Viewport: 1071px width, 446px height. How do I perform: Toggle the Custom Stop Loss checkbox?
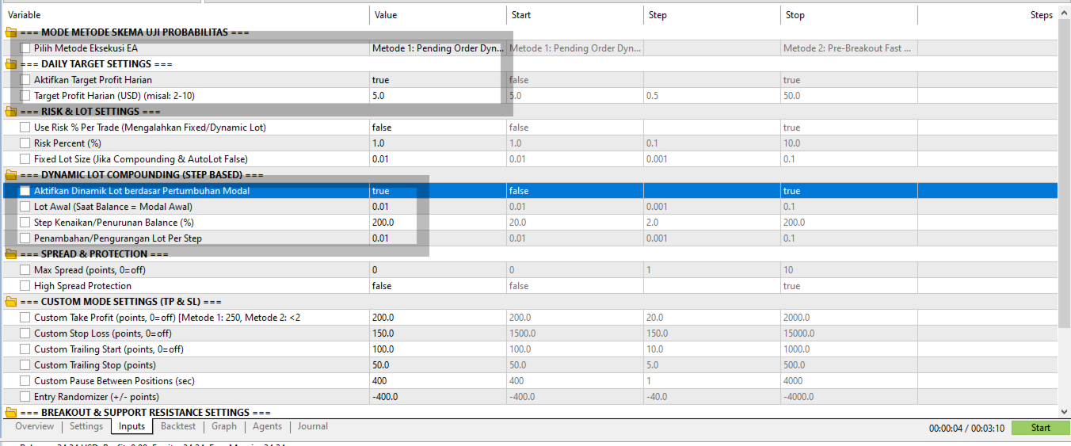click(25, 334)
